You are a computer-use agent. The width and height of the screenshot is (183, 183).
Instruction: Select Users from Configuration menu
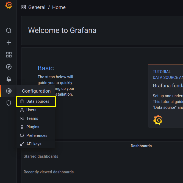pyautogui.click(x=36, y=110)
